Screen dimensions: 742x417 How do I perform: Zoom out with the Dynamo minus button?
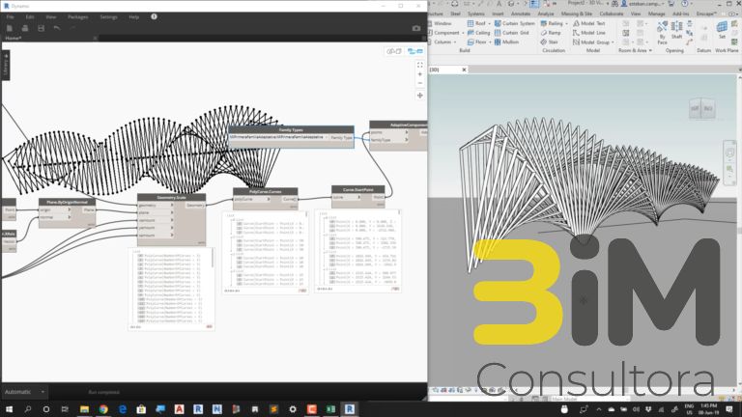(x=419, y=83)
